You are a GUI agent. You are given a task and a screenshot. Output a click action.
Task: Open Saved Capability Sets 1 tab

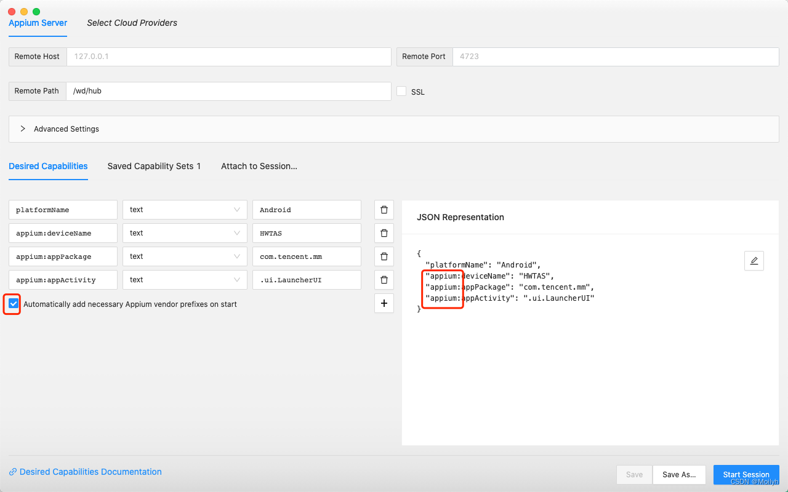click(x=154, y=166)
